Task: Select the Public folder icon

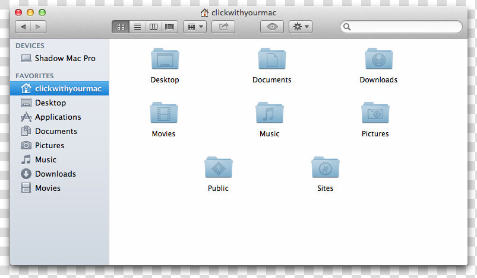Action: [219, 167]
